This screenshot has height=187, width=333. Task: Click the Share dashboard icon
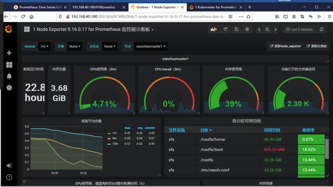tap(226, 29)
